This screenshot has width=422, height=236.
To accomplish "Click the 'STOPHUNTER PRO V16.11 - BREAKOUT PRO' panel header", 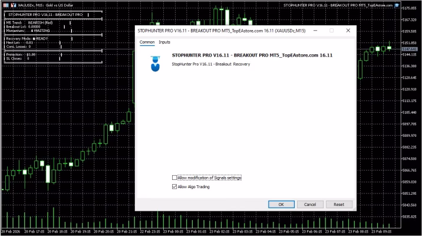I will (45, 15).
